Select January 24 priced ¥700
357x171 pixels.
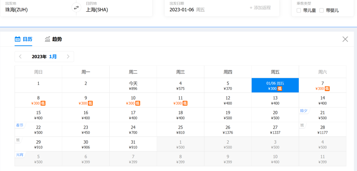pyautogui.click(x=133, y=129)
